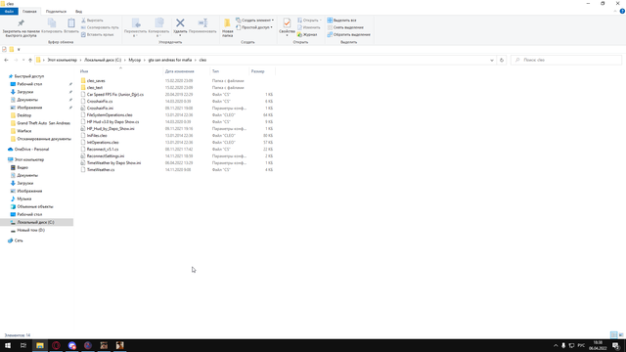Select file Reconnect_v5.1.cs
This screenshot has height=352, width=626.
(x=103, y=150)
